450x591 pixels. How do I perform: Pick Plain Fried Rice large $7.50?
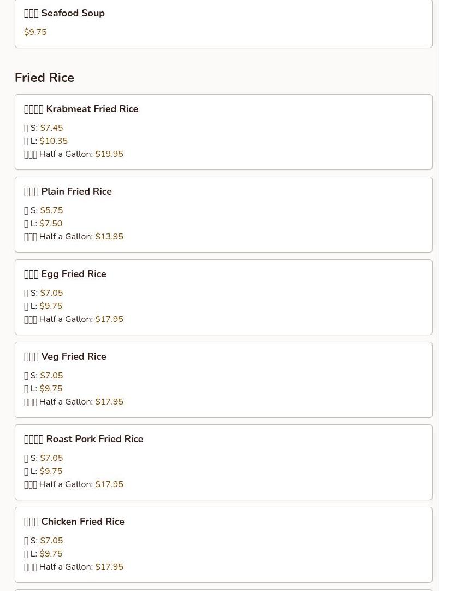click(x=51, y=224)
